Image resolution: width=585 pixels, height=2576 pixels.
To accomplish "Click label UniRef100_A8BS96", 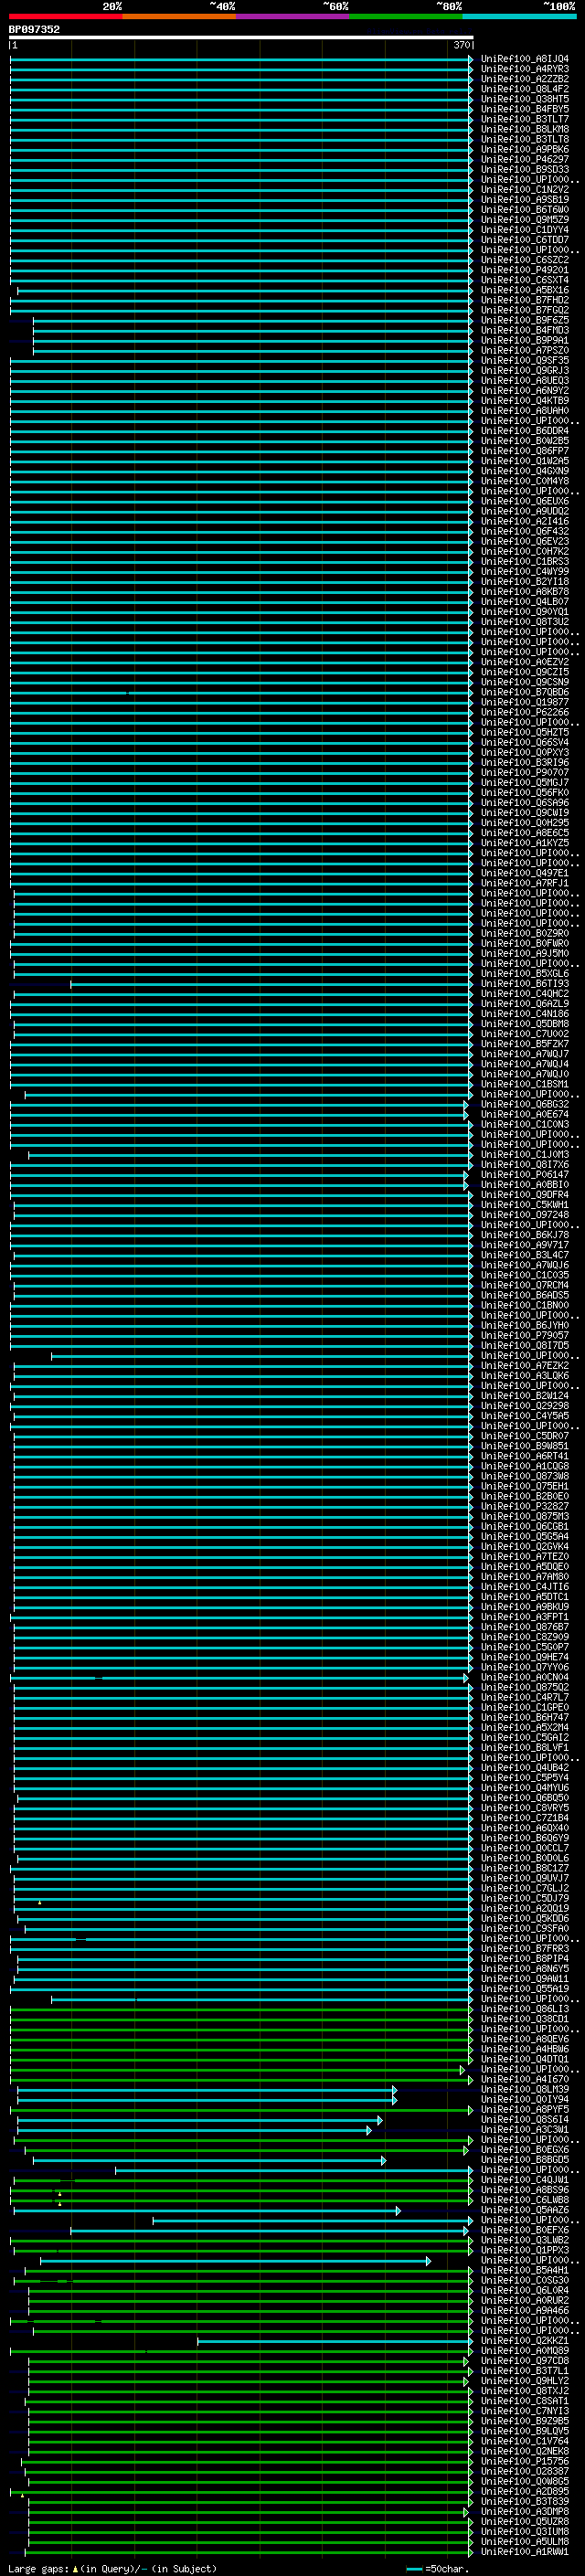I will (525, 2190).
